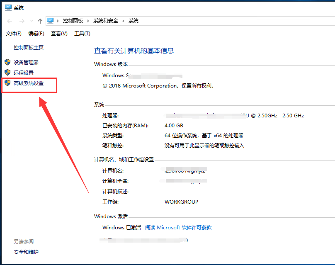335x265 pixels.
Task: Click shield icon beside 设备管理器
Action: [x=7, y=62]
